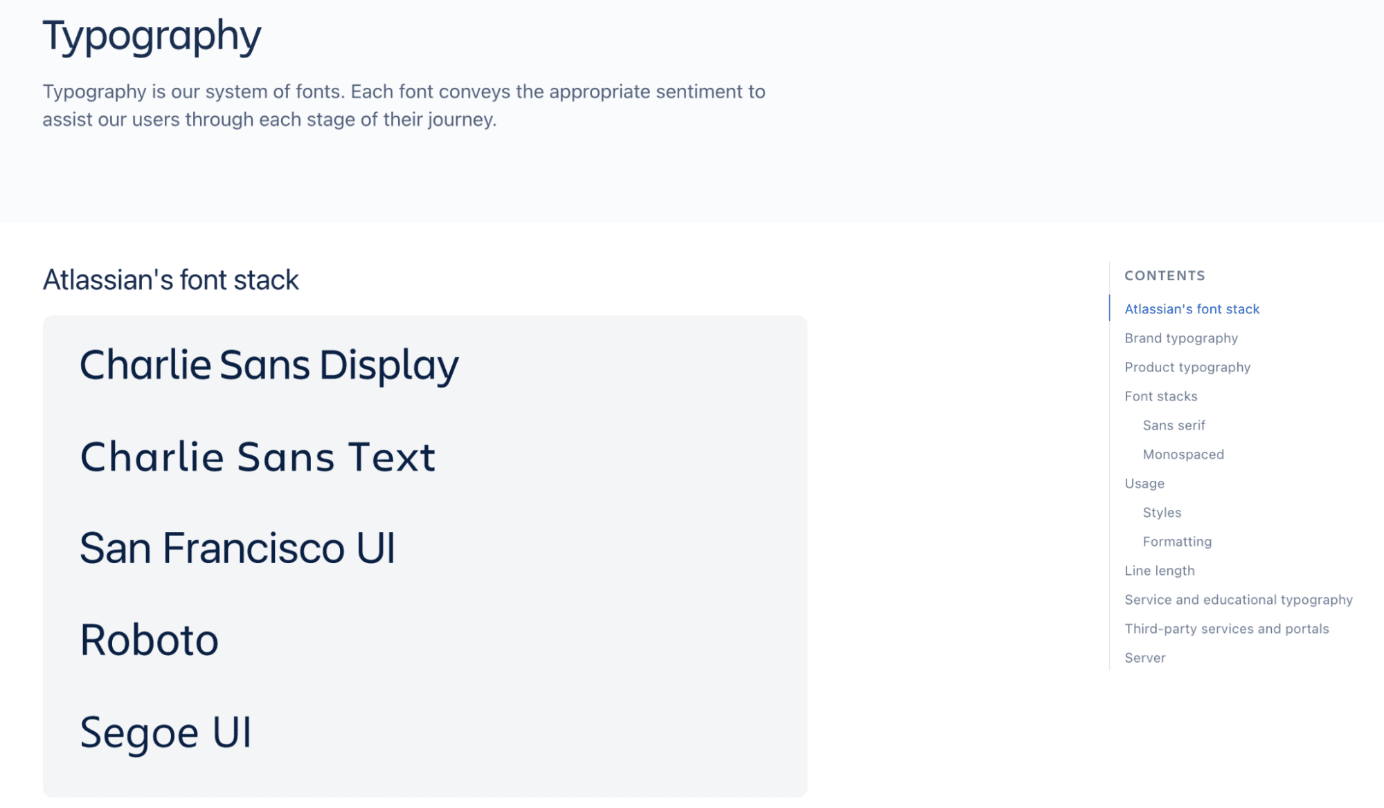1384x808 pixels.
Task: Navigate to Font stacks section
Action: 1160,396
